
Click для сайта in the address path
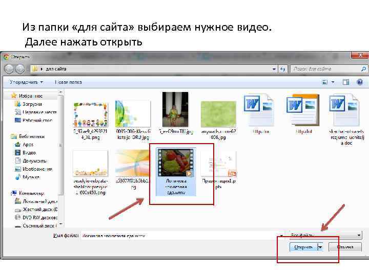[56, 69]
